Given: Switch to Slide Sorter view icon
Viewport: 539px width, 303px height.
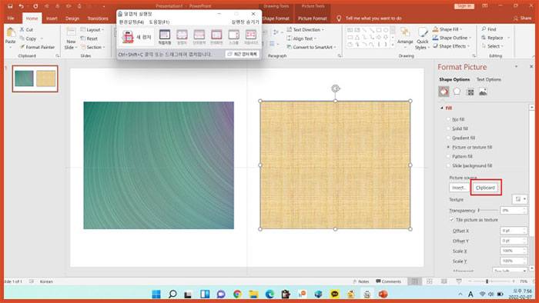Looking at the screenshot, I should 430,281.
